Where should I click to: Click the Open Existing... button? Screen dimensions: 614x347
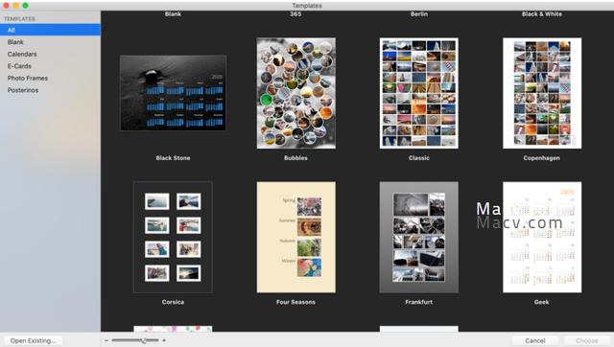(x=34, y=340)
